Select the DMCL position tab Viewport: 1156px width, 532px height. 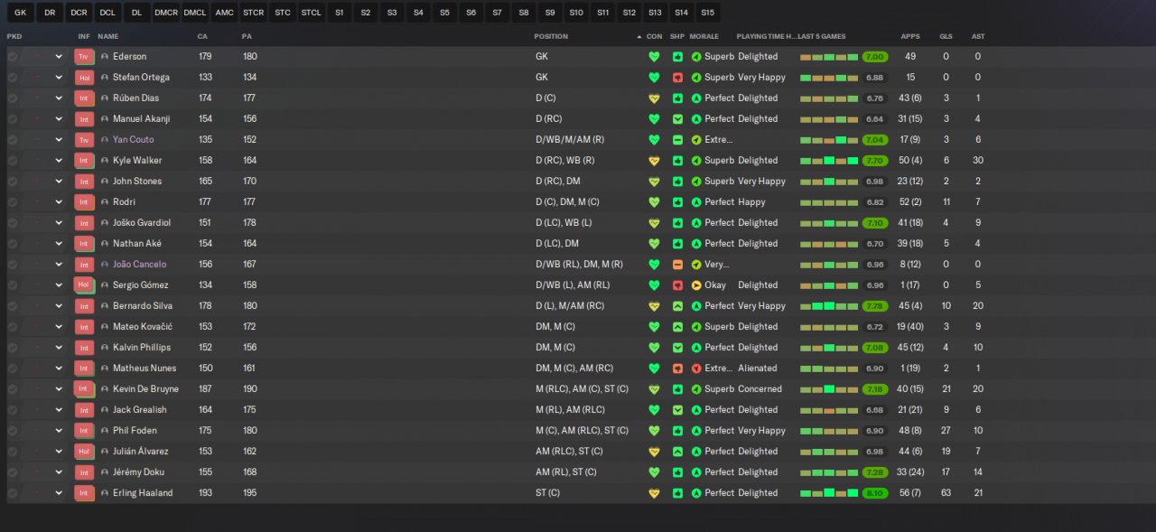[194, 13]
